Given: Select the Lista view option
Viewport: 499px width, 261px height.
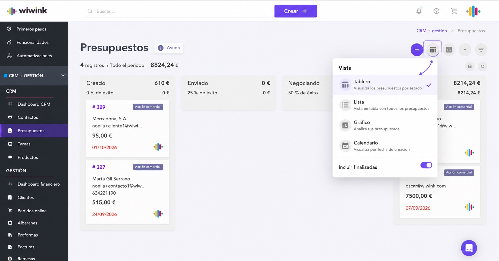Looking at the screenshot, I should tap(385, 105).
